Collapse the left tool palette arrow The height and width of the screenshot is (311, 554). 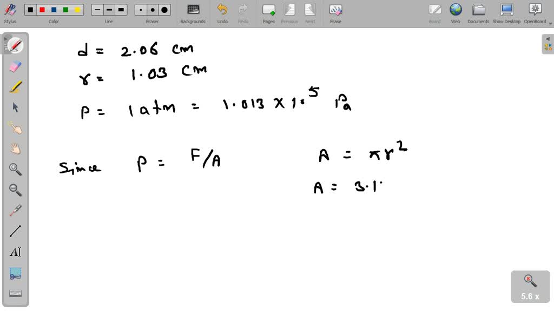point(5,39)
